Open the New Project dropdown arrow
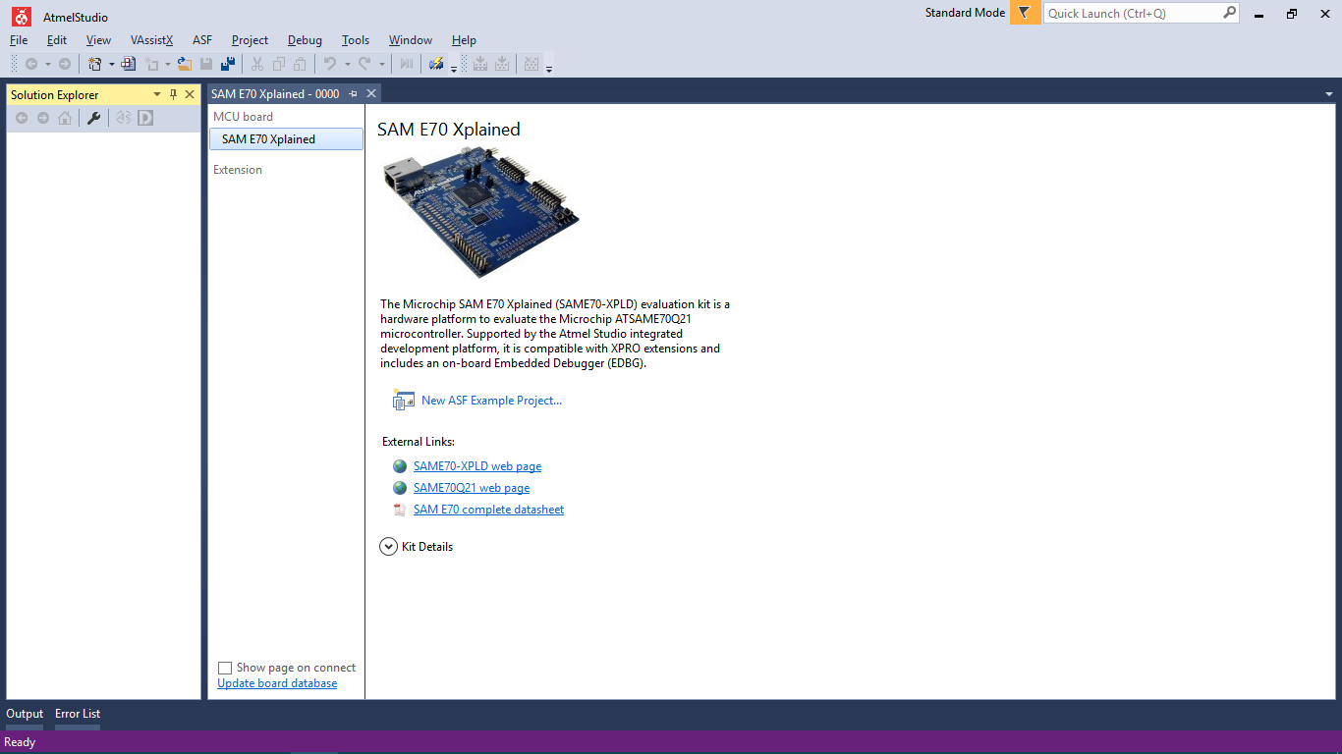This screenshot has width=1342, height=754. pyautogui.click(x=111, y=64)
